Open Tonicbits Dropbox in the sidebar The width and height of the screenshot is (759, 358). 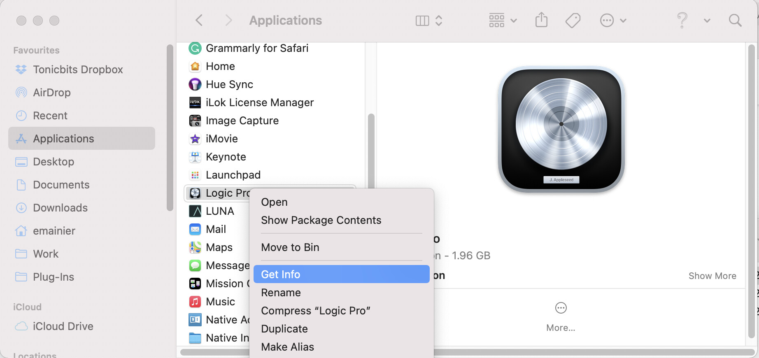point(81,70)
